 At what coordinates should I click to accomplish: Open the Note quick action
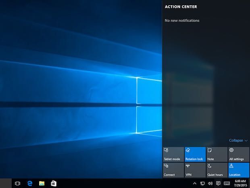tap(217, 154)
